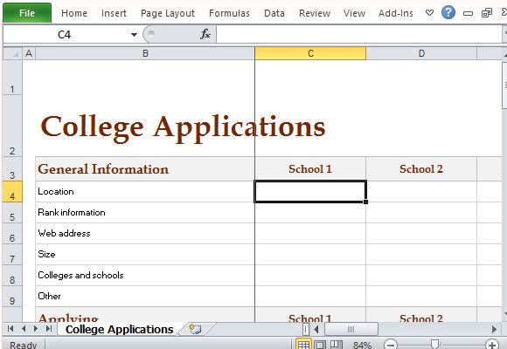Viewport: 507px width, 349px height.
Task: Click the zoom slider handle
Action: (x=435, y=345)
